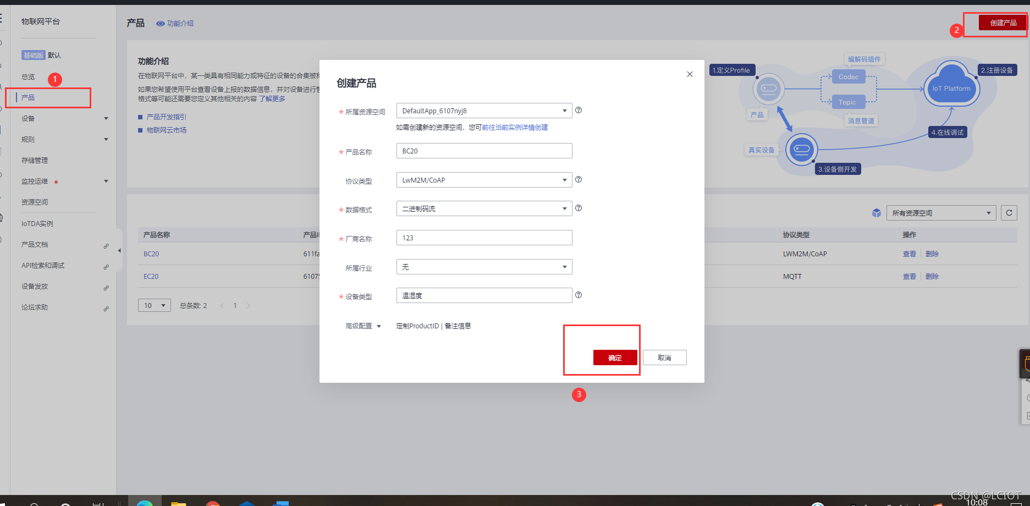
Task: Open the EC20 product in the table
Action: pyautogui.click(x=151, y=277)
